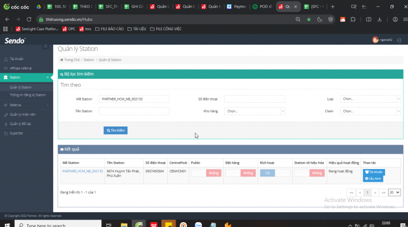Click the Sendo logo

click(15, 40)
